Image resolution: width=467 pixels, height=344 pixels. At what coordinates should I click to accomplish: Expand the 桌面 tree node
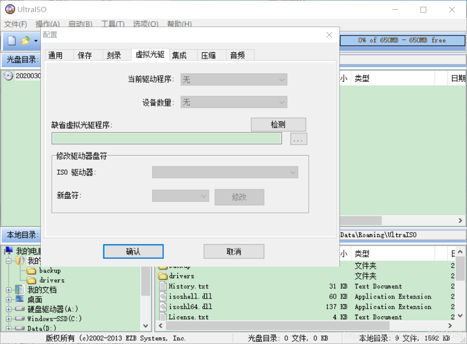tap(9, 299)
